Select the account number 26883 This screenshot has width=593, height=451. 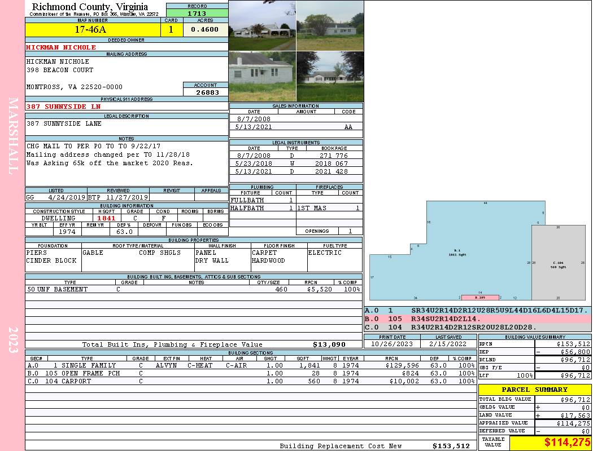(206, 92)
